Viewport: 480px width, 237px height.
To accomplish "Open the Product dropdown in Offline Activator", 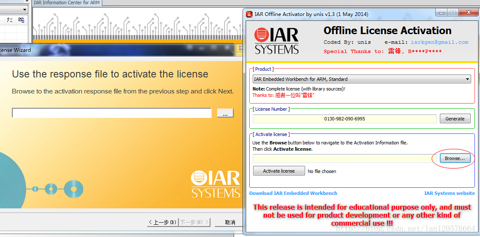I will pyautogui.click(x=362, y=79).
